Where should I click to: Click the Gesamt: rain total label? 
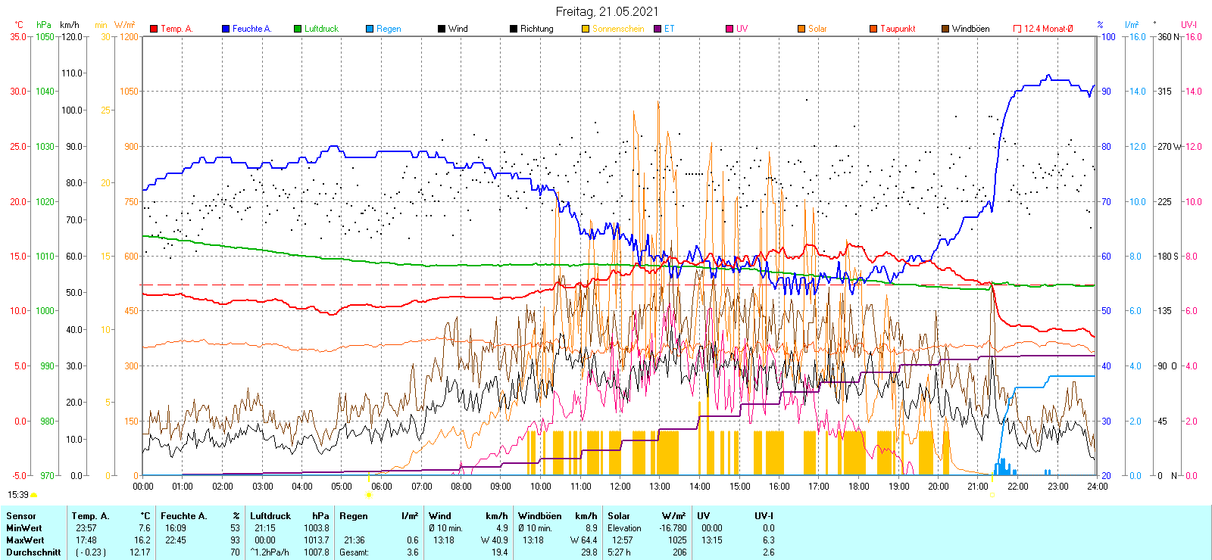click(x=354, y=552)
